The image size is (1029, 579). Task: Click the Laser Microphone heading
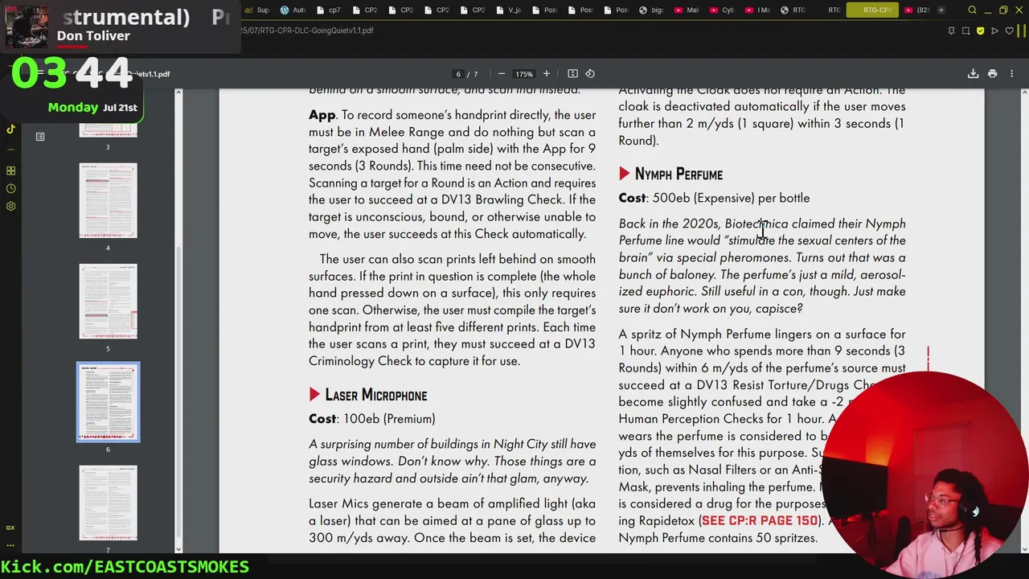click(x=375, y=395)
